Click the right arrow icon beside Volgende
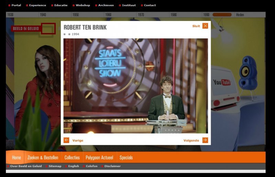275x177 pixels. point(205,140)
